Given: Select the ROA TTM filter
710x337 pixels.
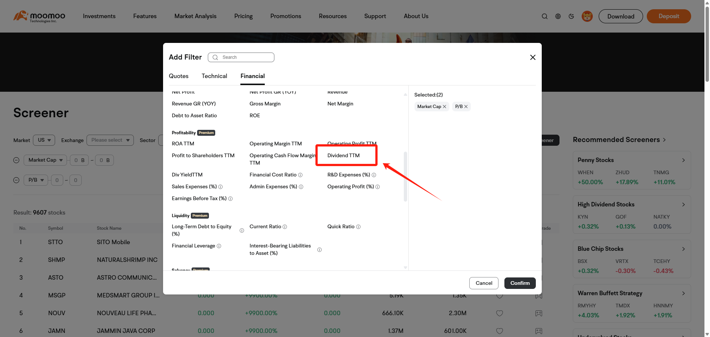Looking at the screenshot, I should click(183, 144).
